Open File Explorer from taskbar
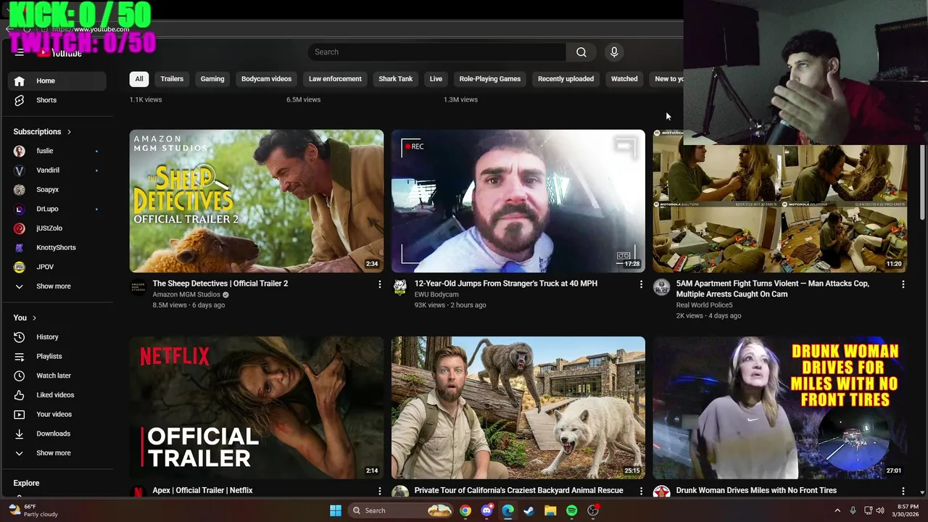 pyautogui.click(x=550, y=510)
